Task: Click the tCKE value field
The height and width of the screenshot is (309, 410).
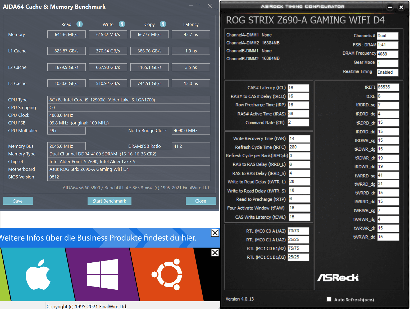Action: click(x=388, y=96)
